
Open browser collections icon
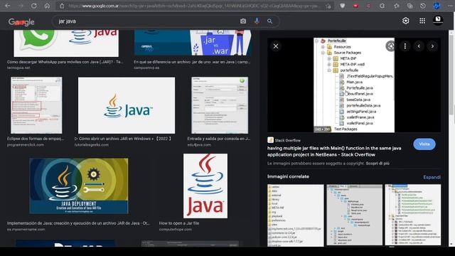coord(409,6)
